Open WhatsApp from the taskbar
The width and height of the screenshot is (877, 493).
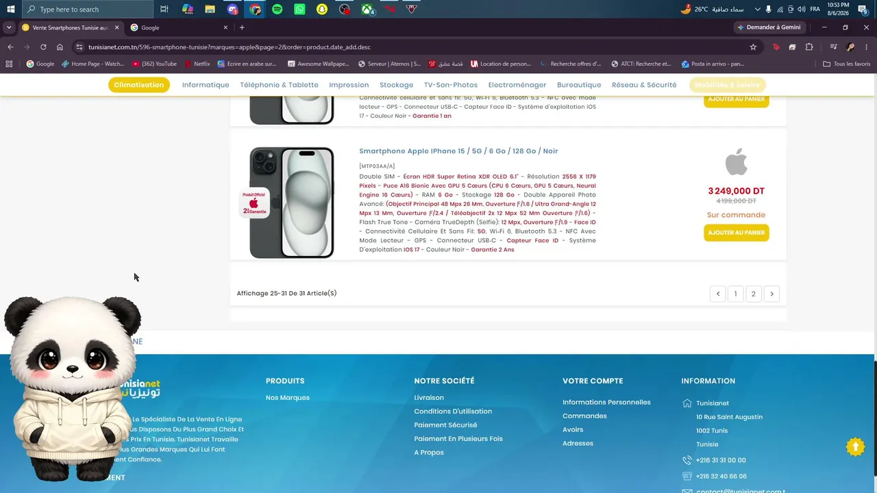click(x=299, y=9)
